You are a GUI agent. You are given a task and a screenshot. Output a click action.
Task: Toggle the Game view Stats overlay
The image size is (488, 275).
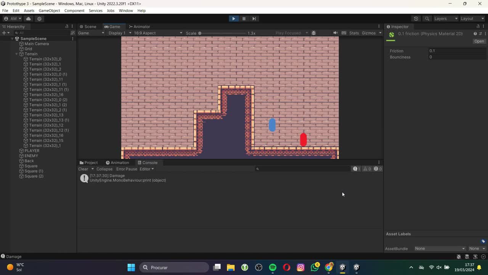[x=354, y=33]
